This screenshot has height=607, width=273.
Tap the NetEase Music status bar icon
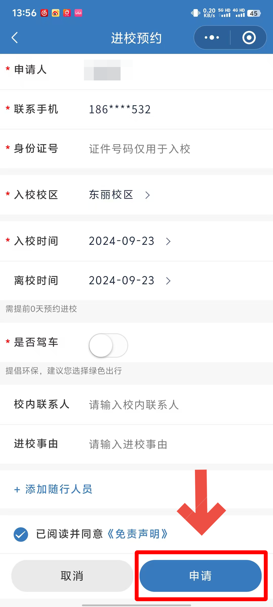click(44, 13)
